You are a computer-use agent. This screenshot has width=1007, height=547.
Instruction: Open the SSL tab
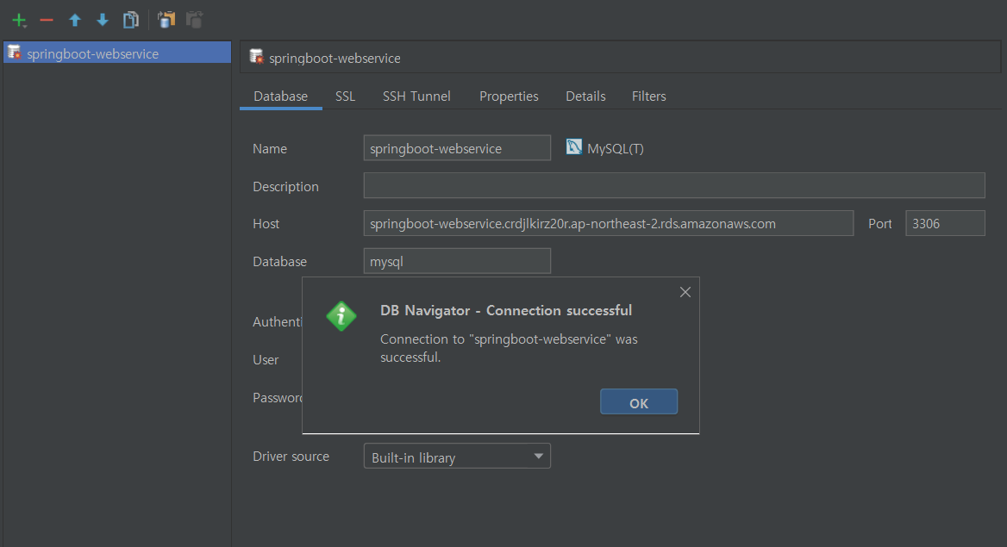click(x=345, y=96)
